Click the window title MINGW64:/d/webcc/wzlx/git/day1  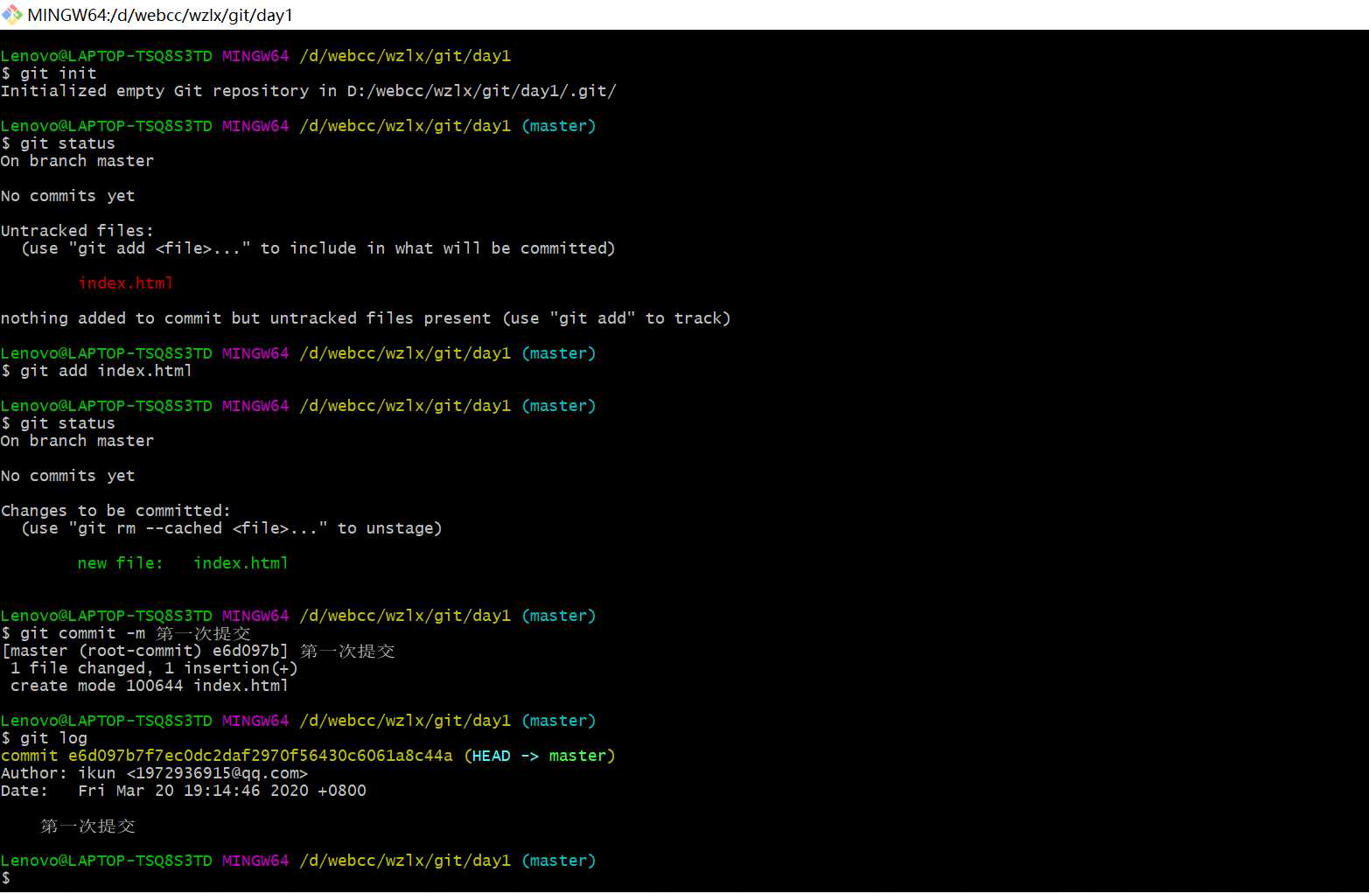coord(160,15)
